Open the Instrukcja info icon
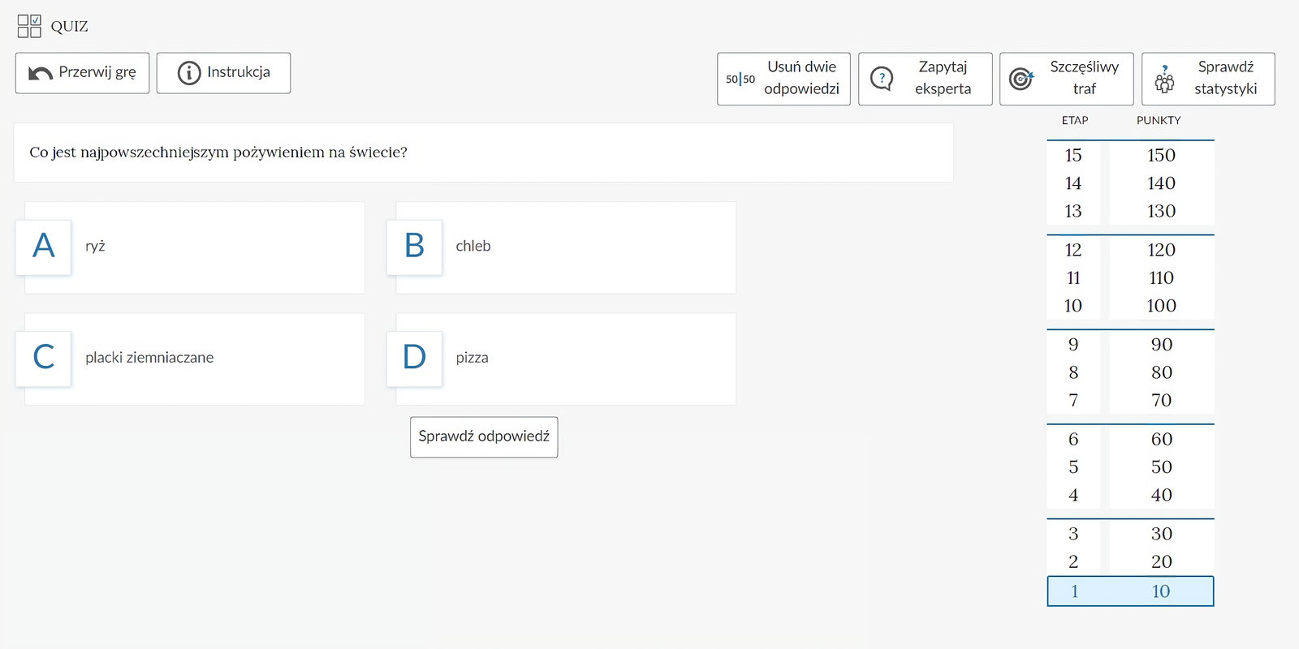The width and height of the screenshot is (1299, 649). coord(188,73)
